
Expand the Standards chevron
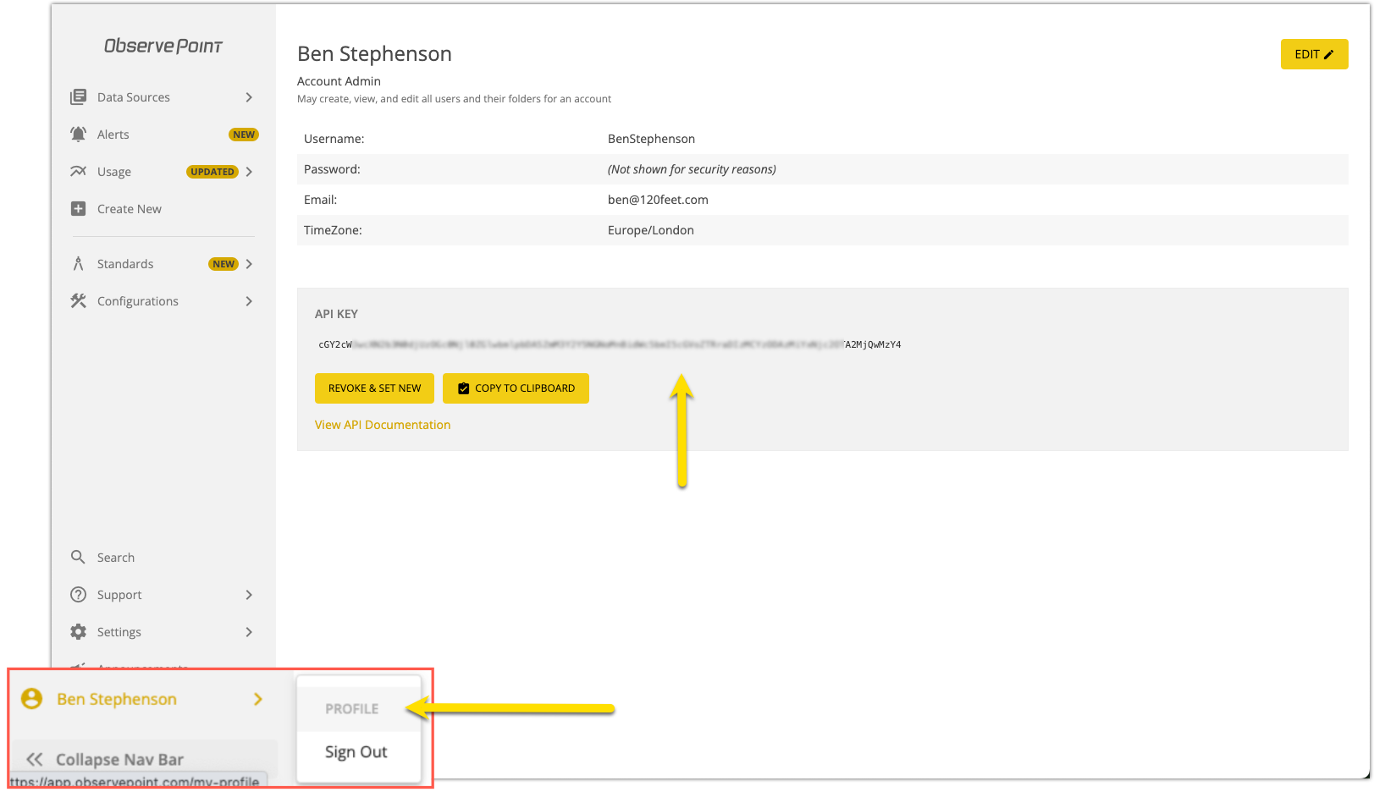coord(249,264)
